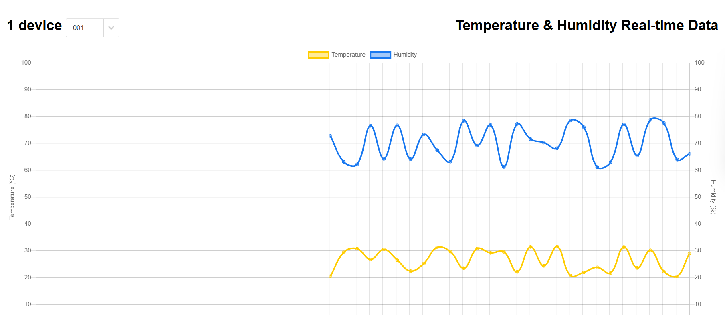Select the last yellow temperature data point

(689, 254)
